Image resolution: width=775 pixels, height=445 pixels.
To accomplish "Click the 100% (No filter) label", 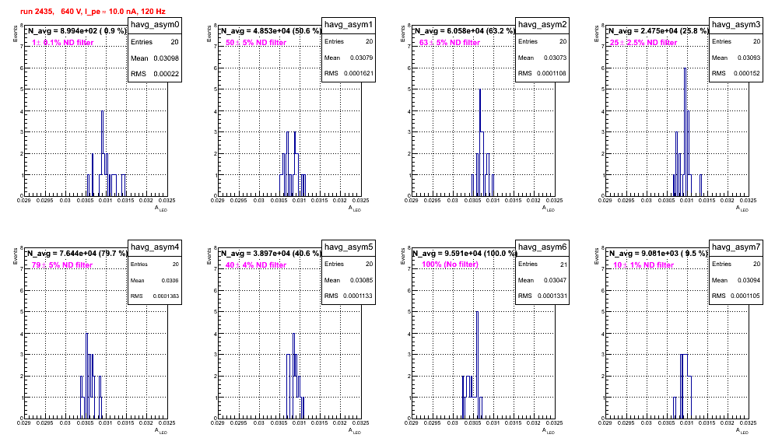I will click(450, 265).
